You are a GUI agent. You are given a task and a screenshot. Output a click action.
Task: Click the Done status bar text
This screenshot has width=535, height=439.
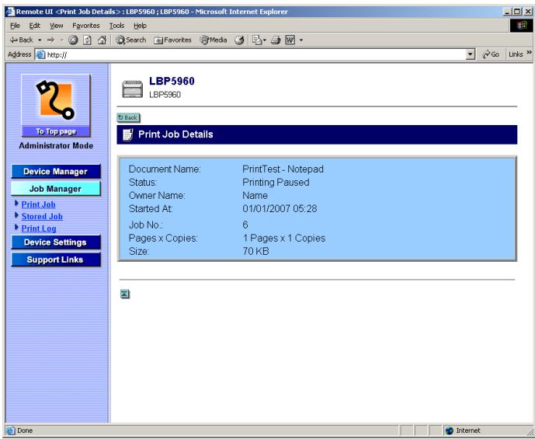click(x=25, y=430)
